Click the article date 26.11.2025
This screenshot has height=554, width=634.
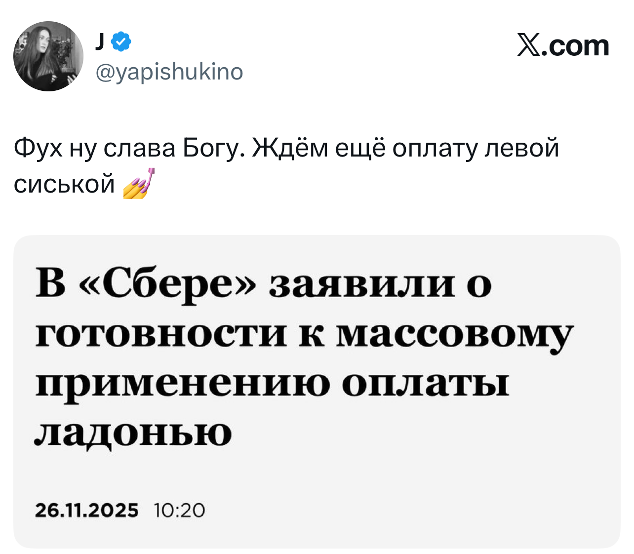tap(87, 510)
